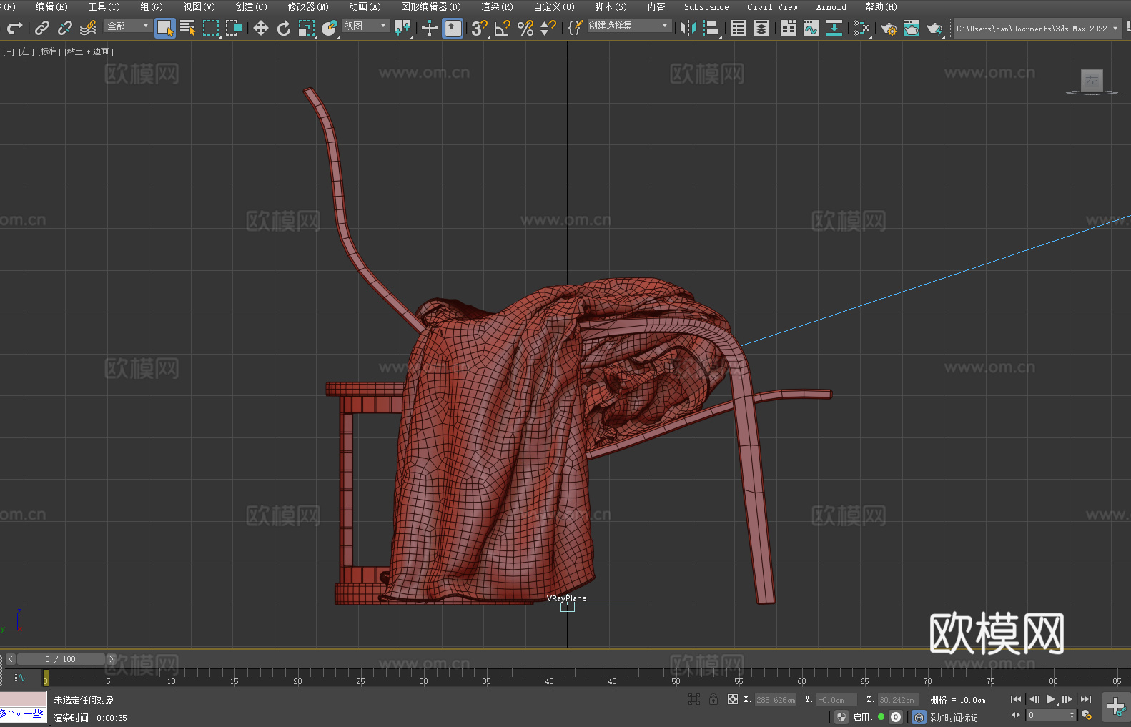The width and height of the screenshot is (1131, 727).
Task: Click the pink MAXScript listener box
Action: (x=24, y=698)
